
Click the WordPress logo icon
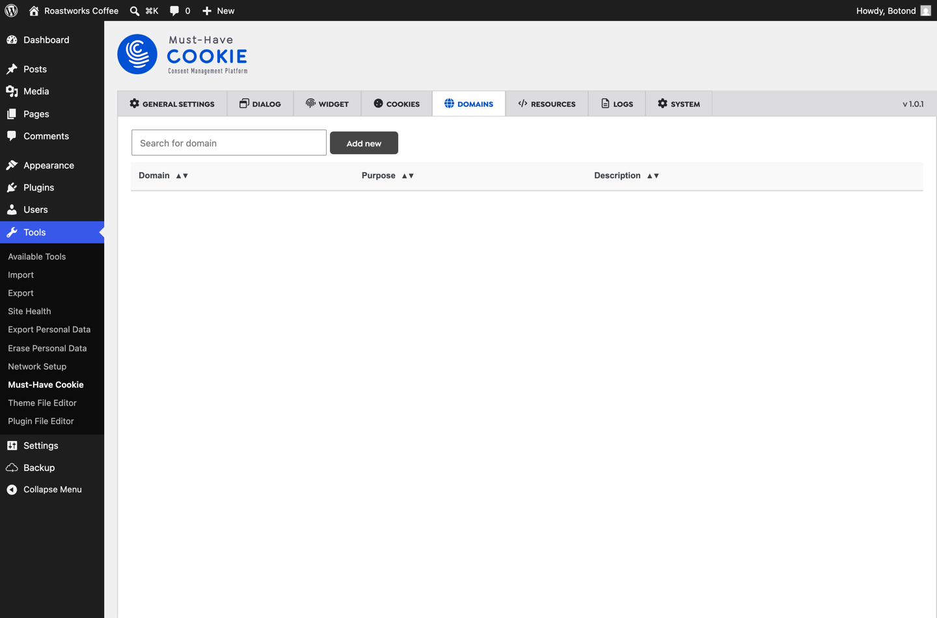point(11,10)
